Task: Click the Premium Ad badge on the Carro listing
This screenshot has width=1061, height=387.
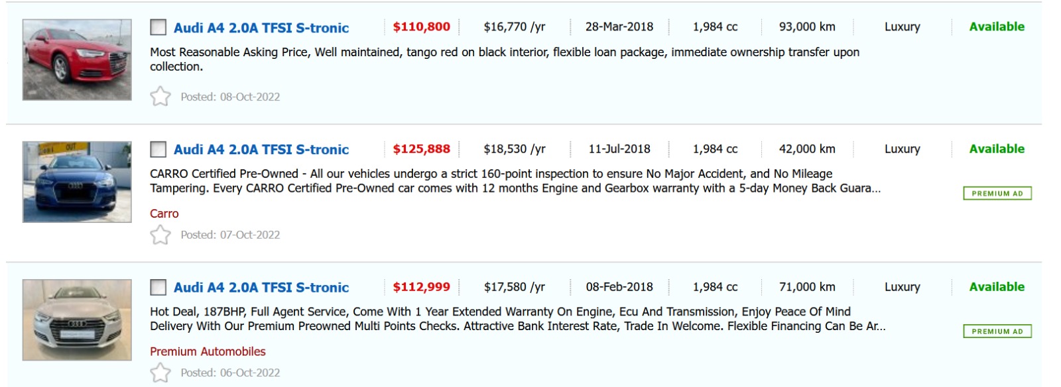Action: click(997, 193)
